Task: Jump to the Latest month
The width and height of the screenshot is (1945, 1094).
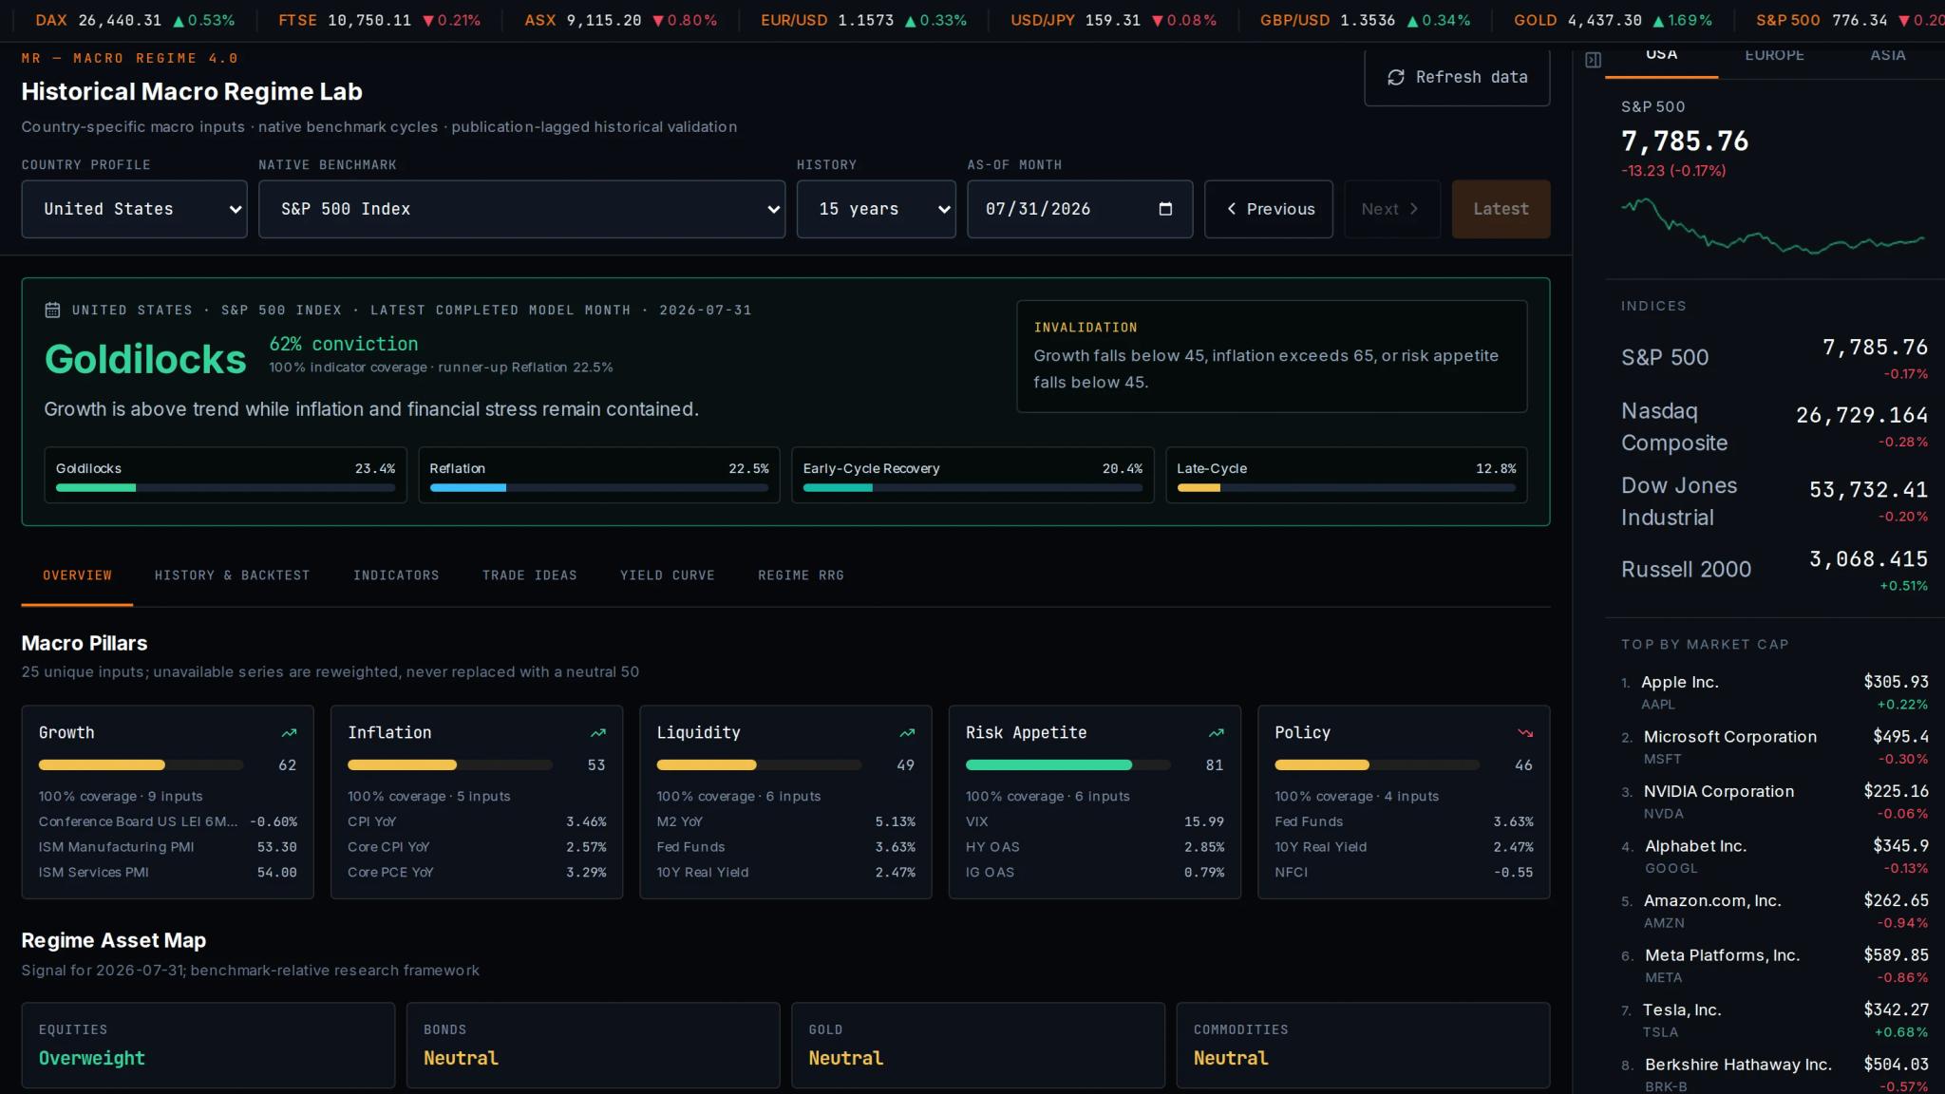Action: point(1501,209)
